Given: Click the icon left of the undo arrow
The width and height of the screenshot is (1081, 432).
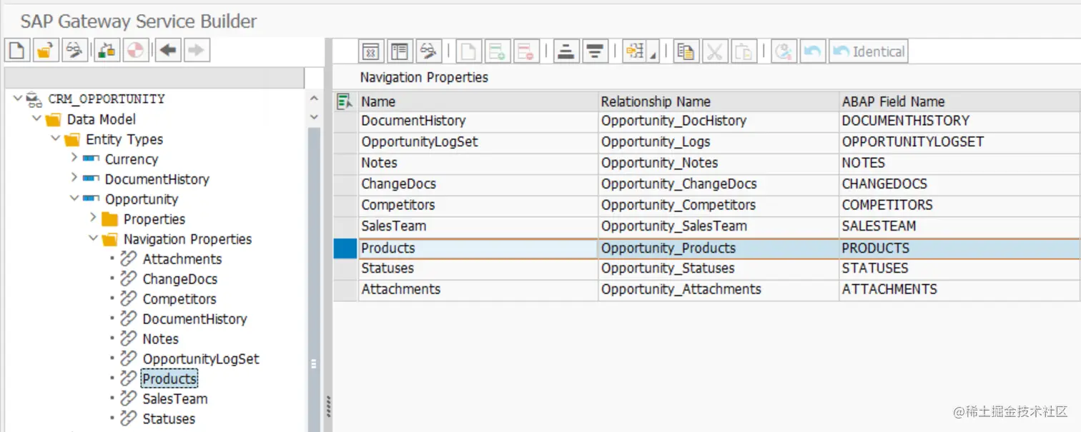Looking at the screenshot, I should [784, 51].
